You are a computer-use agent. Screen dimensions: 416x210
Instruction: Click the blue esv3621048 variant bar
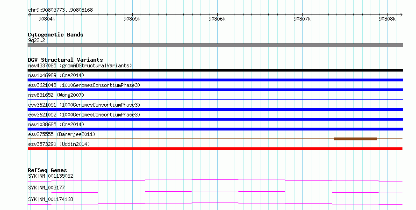(x=215, y=90)
